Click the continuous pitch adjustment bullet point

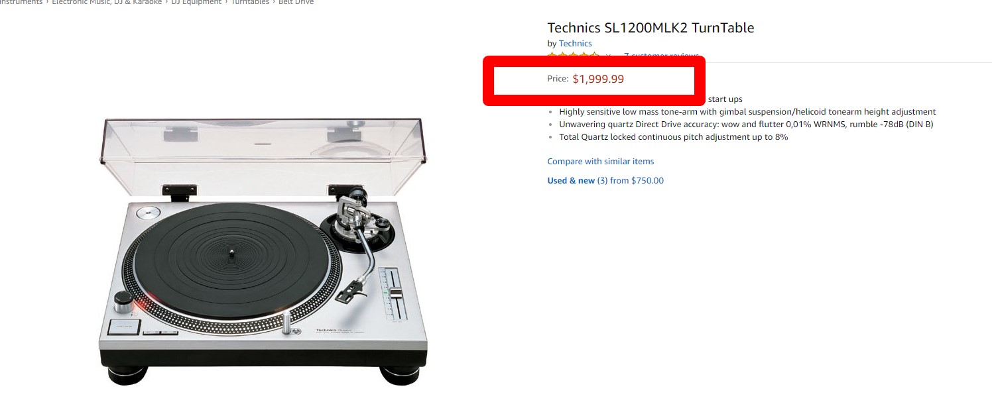coord(673,137)
